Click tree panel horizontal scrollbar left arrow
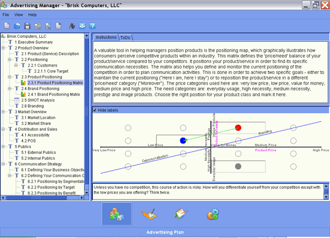This screenshot has height=238, width=330. coord(3,198)
